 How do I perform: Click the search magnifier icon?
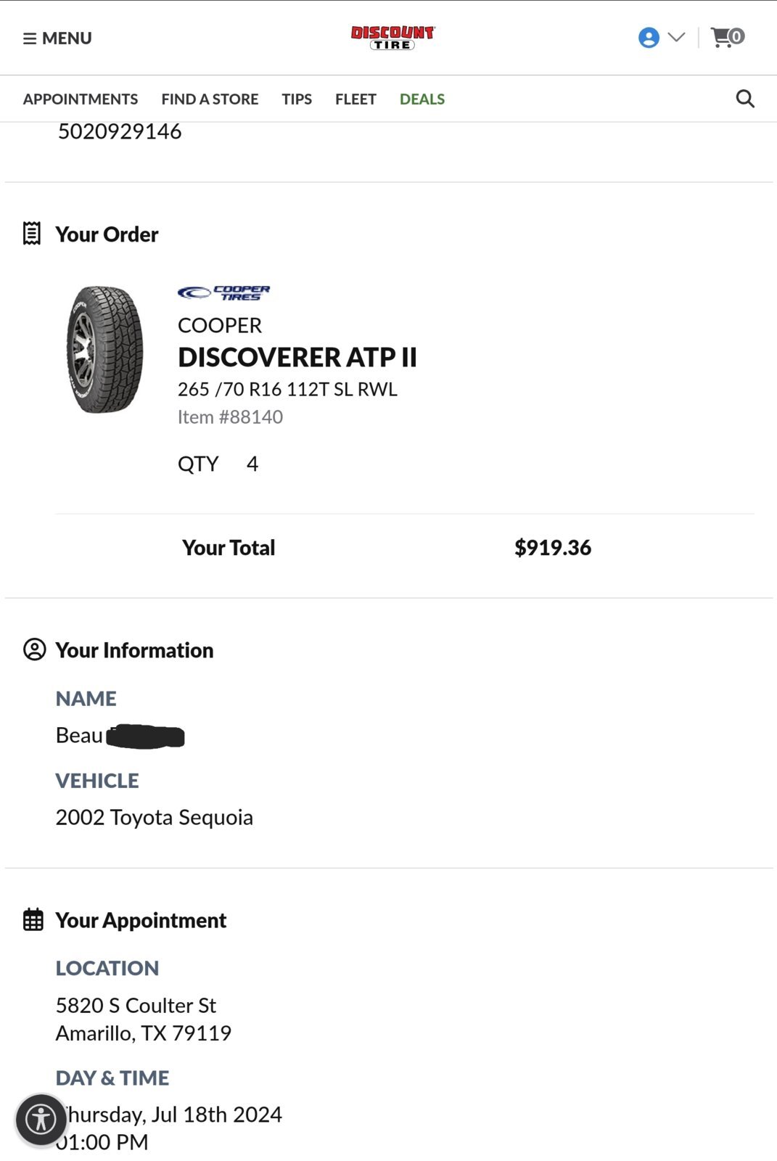745,99
